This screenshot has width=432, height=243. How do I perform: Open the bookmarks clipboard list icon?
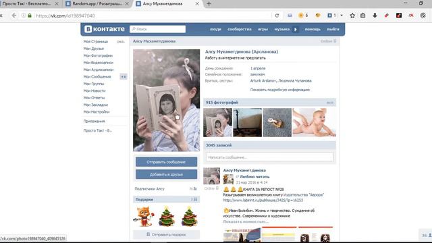tap(363, 16)
